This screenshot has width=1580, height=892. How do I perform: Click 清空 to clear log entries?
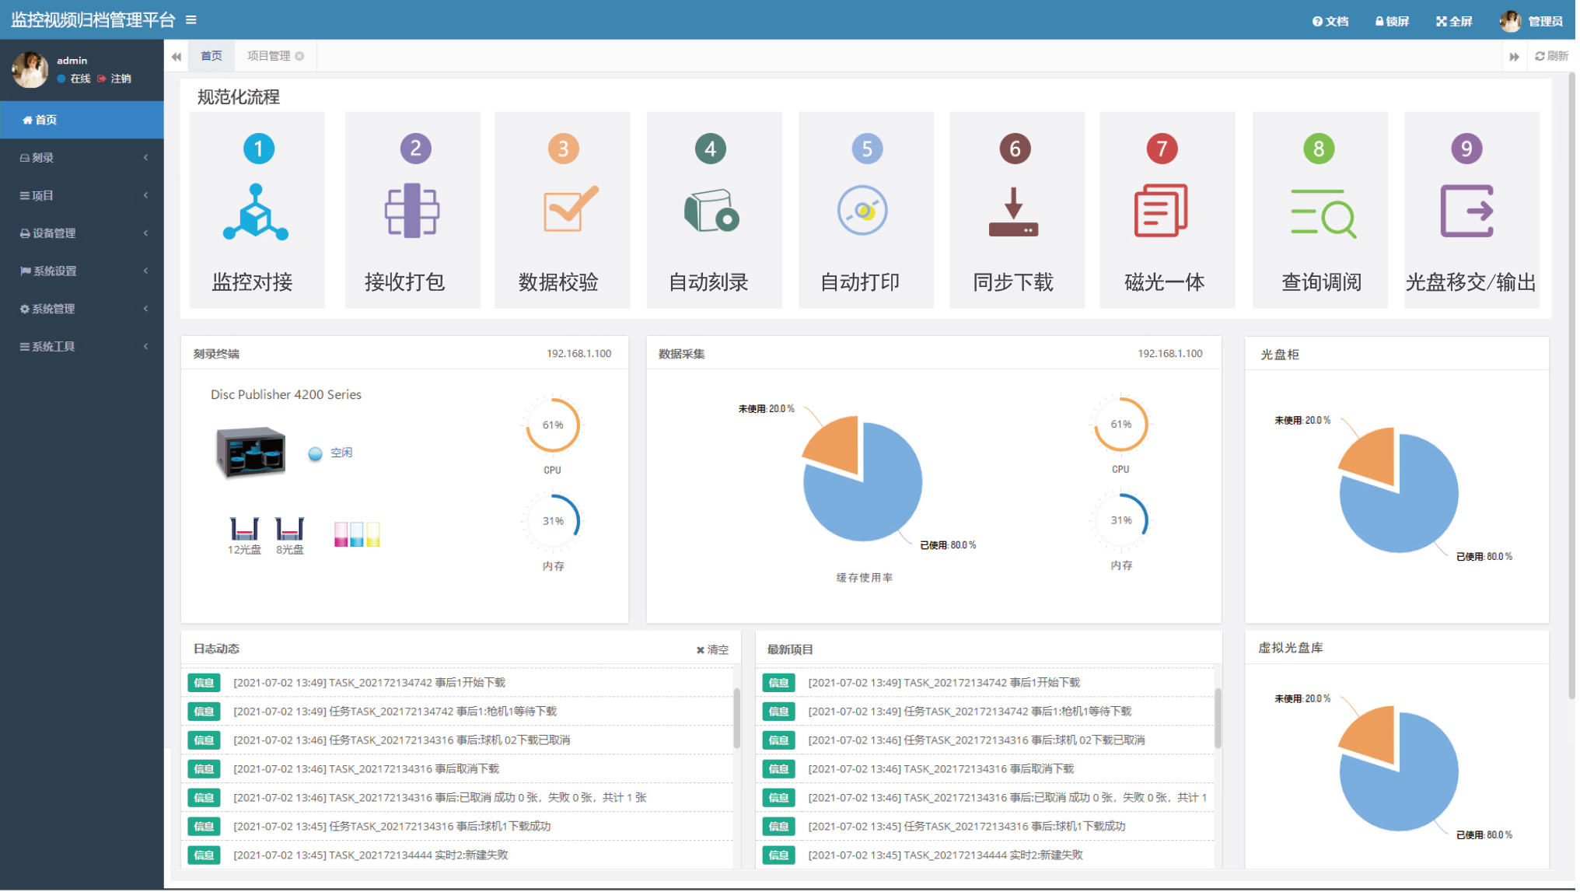point(708,648)
